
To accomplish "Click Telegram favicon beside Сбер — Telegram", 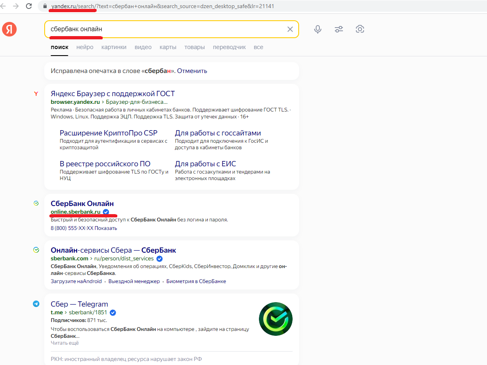I will tap(36, 304).
